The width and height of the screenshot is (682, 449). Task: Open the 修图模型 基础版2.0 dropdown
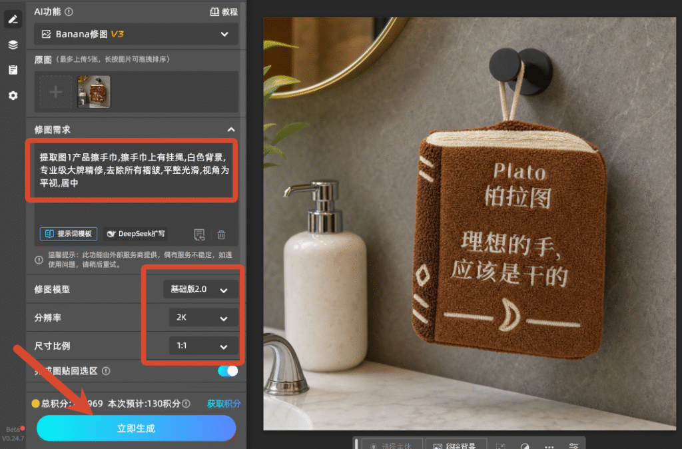point(200,289)
